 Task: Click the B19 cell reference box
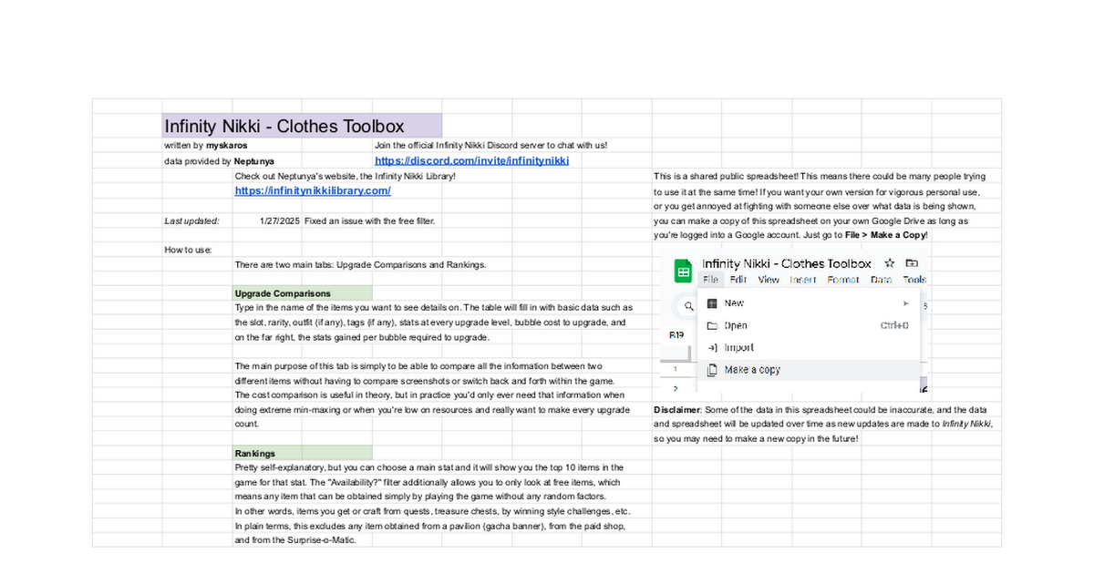click(x=677, y=335)
